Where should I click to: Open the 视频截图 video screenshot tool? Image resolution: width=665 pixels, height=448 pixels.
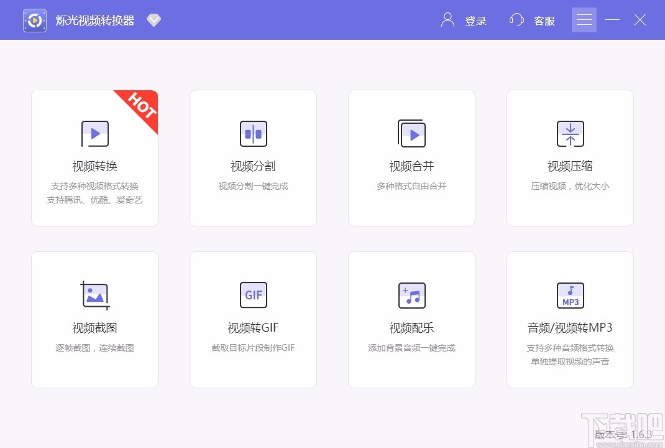[x=94, y=319]
